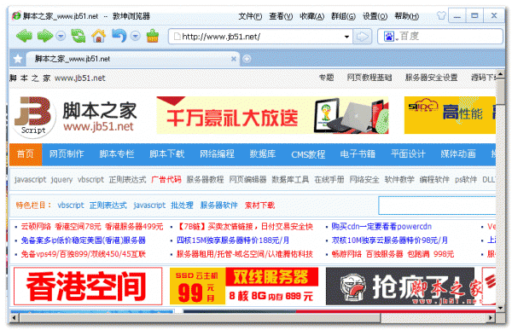This screenshot has width=512, height=330.
Task: Click 服务器软件 in 特色栏目 row
Action: [218, 206]
